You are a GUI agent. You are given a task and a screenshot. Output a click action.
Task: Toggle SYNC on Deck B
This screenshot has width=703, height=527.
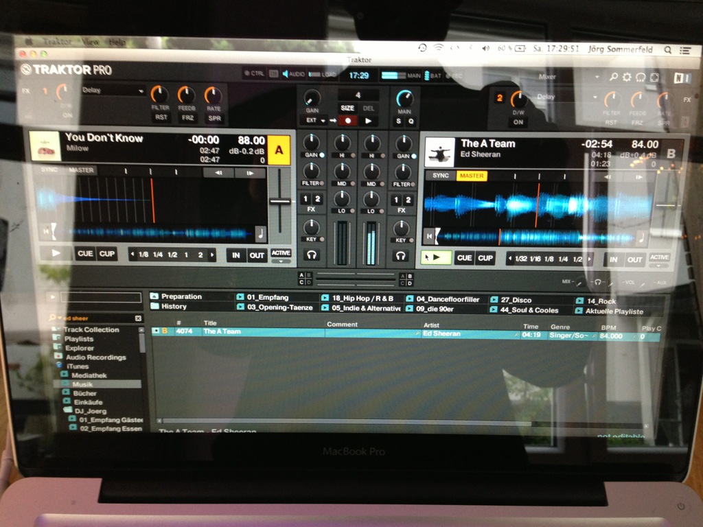440,175
